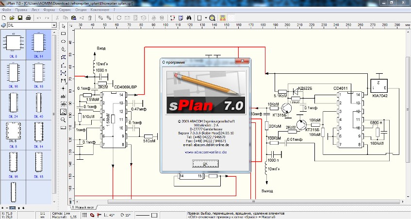411x219 pixels.
Task: Open the www.abacom-online.de link
Action: (206, 152)
